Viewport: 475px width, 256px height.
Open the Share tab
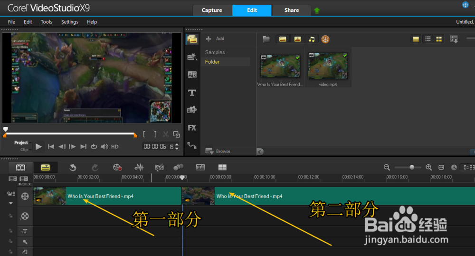[x=292, y=10]
